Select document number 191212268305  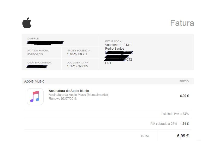77,66
